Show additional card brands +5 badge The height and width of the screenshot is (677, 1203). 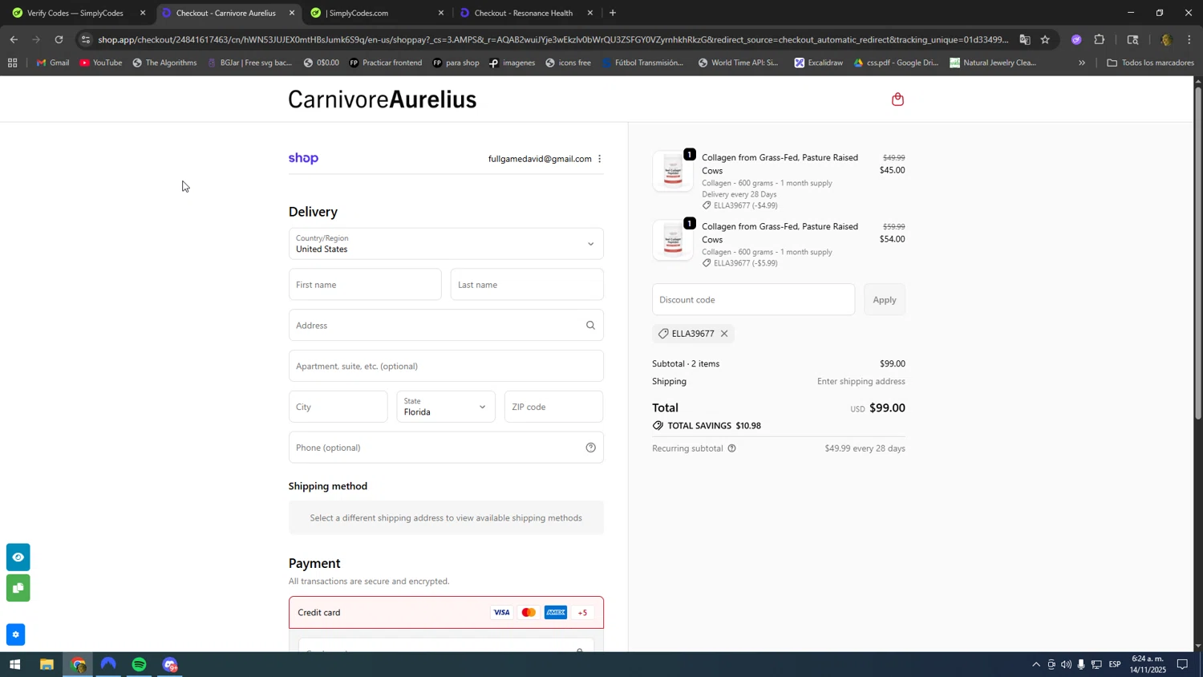(x=582, y=613)
